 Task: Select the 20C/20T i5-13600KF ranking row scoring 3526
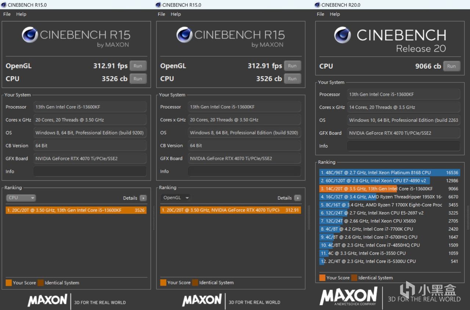coord(76,210)
